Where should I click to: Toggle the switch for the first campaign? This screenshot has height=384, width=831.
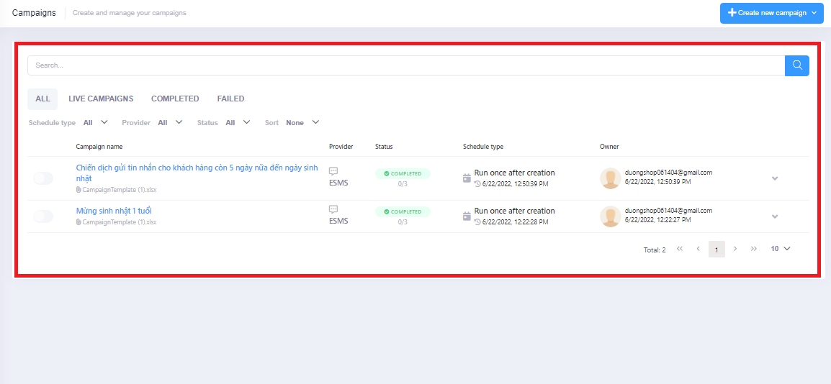coord(43,178)
